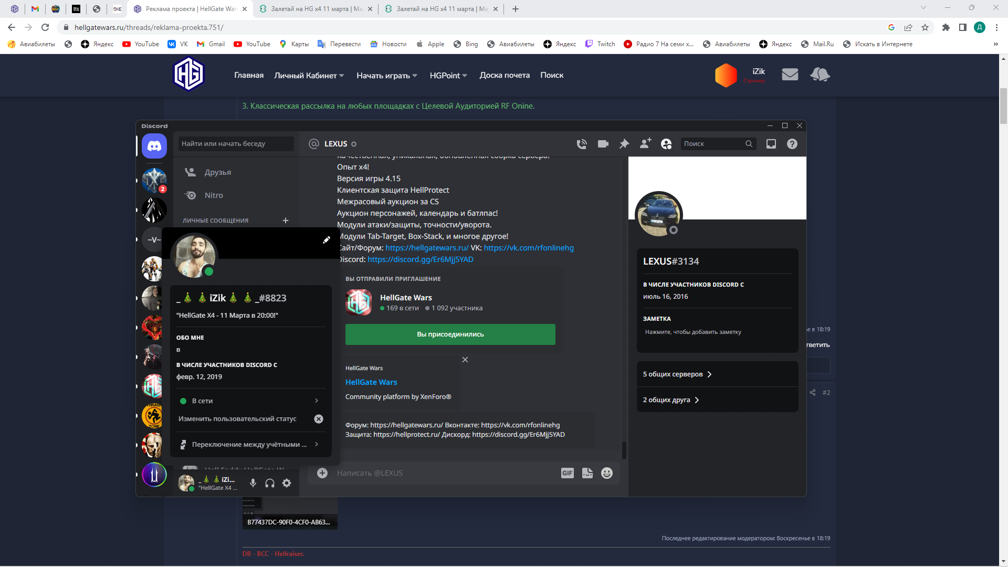Open vk.com/rfonlinehg link in chat

[529, 248]
